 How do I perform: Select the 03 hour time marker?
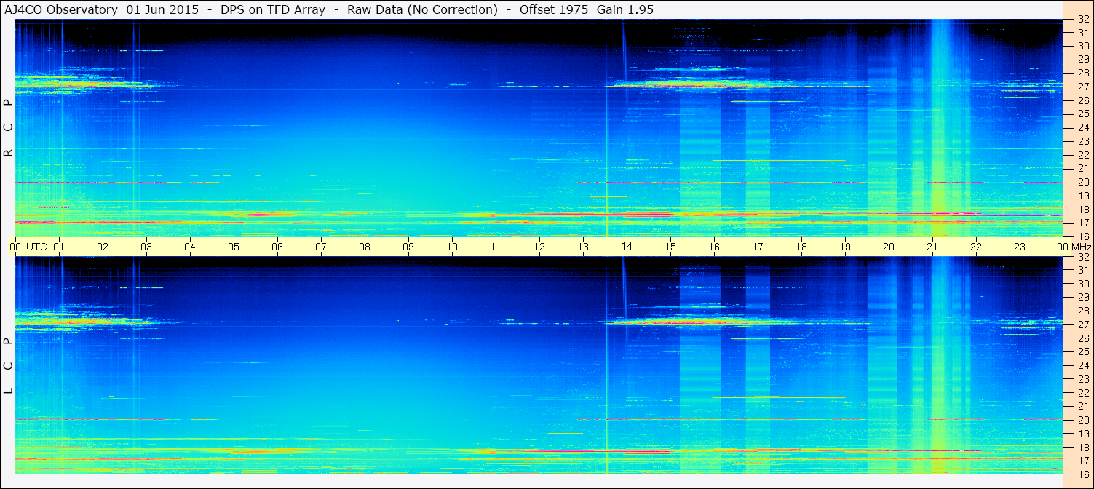click(x=146, y=247)
